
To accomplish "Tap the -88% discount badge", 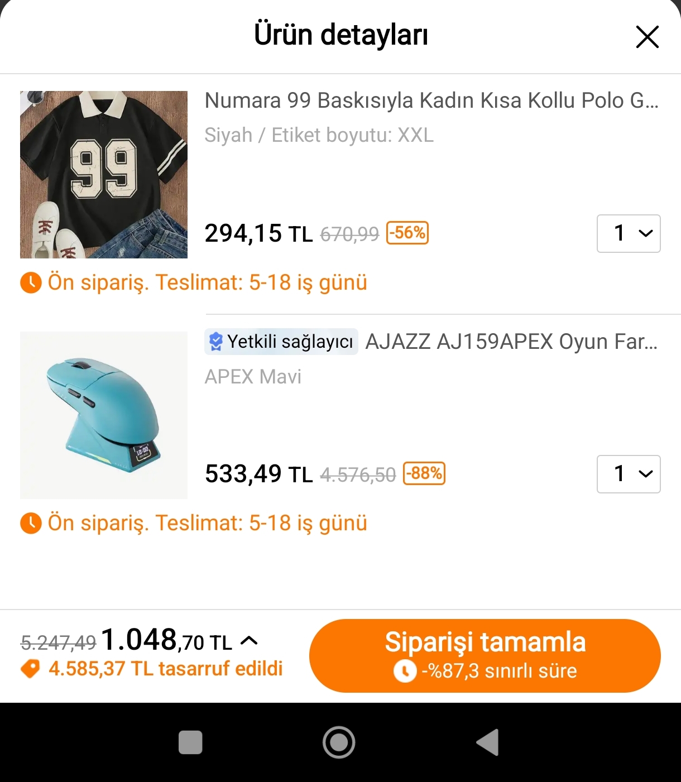I will [x=424, y=473].
